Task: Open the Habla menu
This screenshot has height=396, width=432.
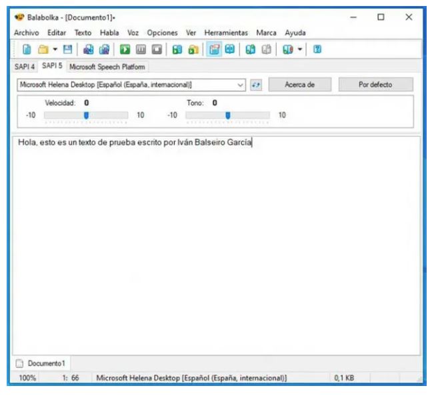Action: click(109, 33)
